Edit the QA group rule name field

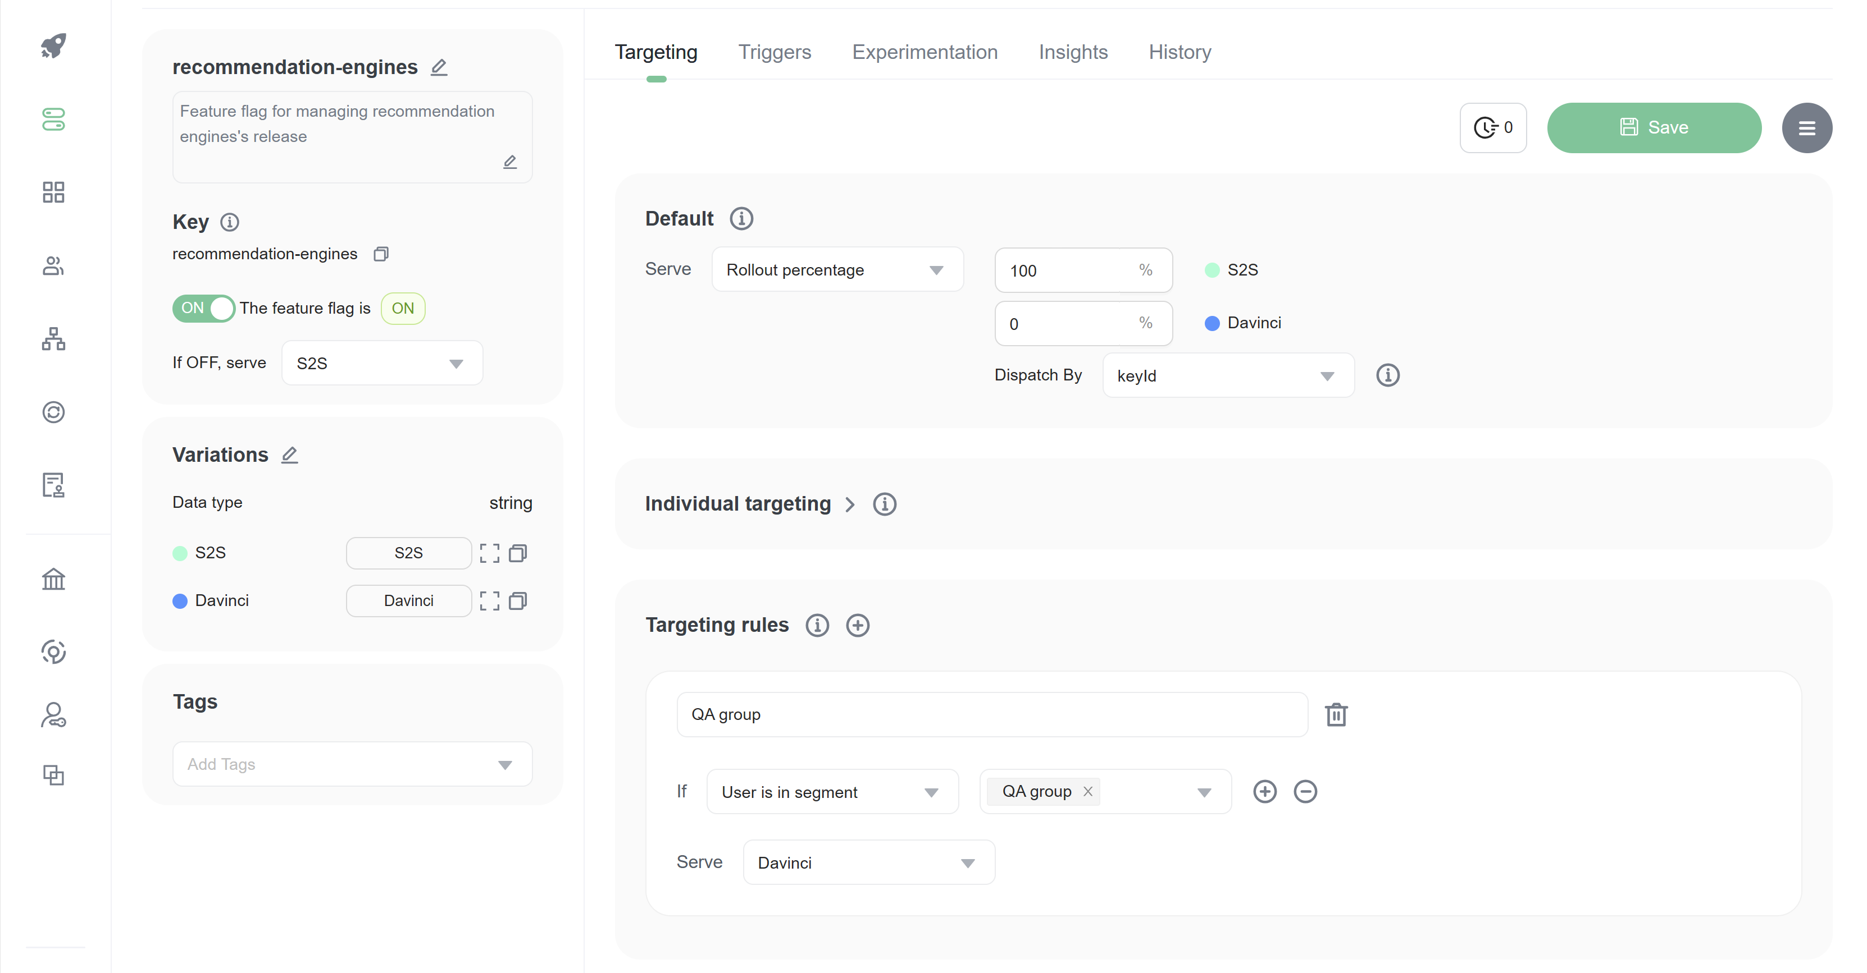[x=991, y=714]
